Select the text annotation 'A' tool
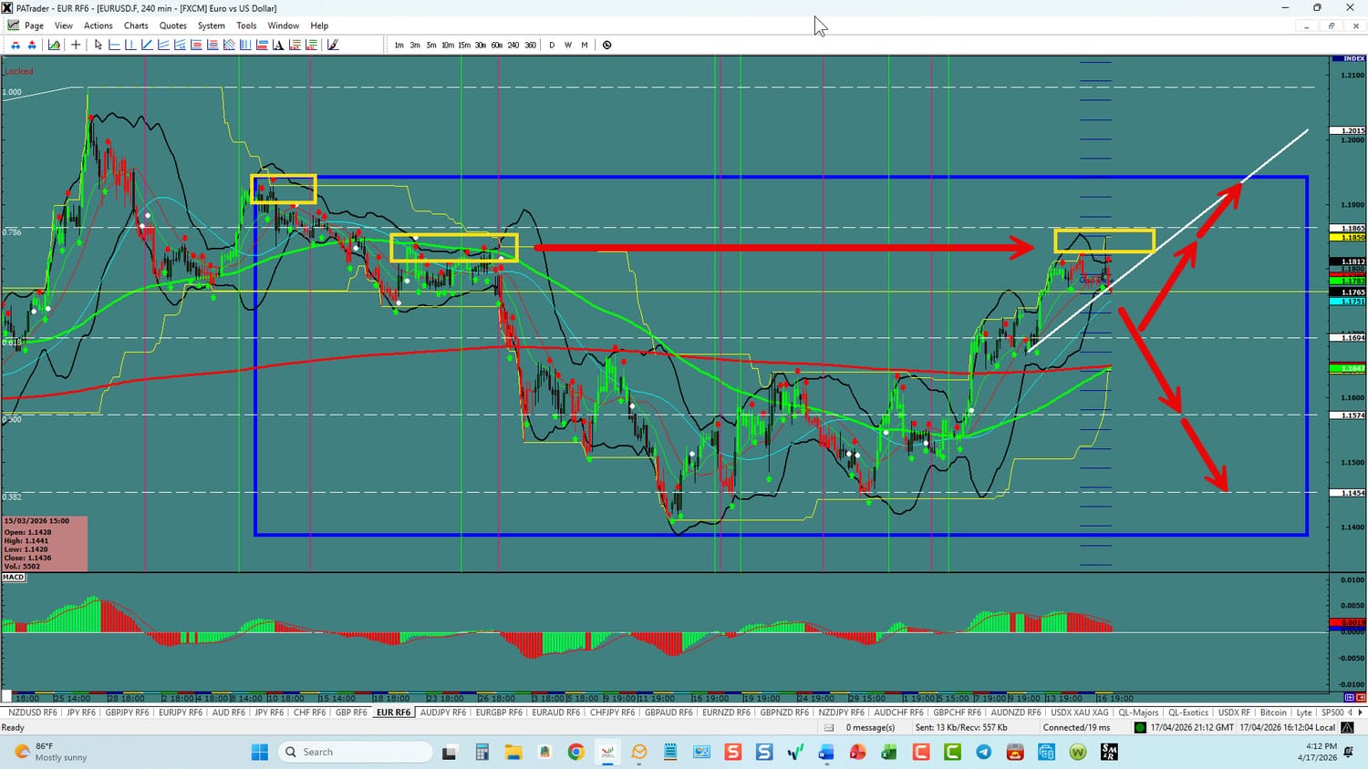 [277, 45]
